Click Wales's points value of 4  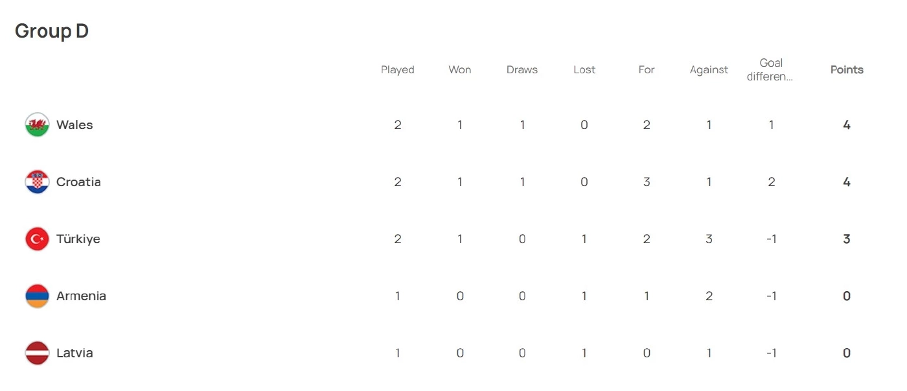(x=847, y=125)
